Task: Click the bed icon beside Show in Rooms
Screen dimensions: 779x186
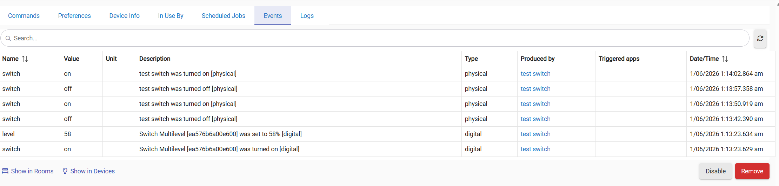Action: click(5, 171)
